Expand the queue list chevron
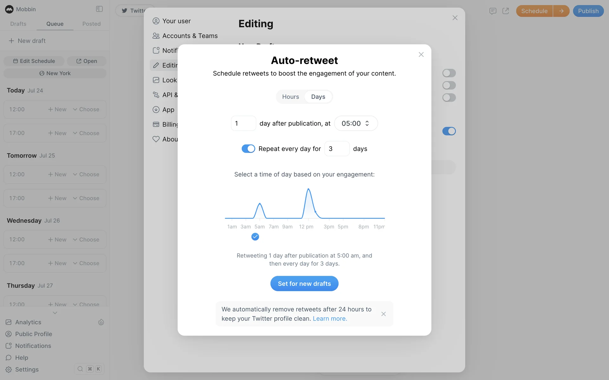This screenshot has height=380, width=609. coord(55,313)
